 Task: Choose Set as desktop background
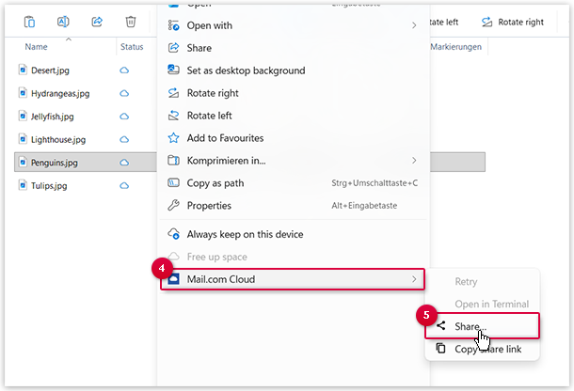tap(293, 70)
